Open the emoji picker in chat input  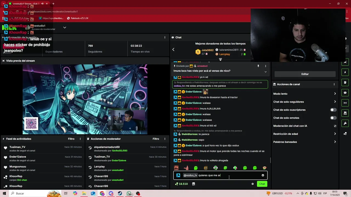point(263,175)
